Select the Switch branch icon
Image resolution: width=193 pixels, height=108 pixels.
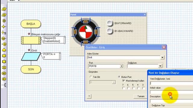[x=4, y=33]
